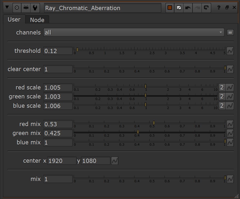The image size is (240, 199).
Task: Click the animation curve button for red mix
Action: 230,124
